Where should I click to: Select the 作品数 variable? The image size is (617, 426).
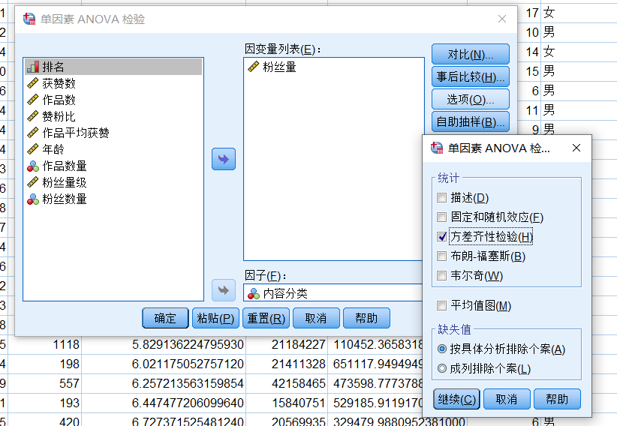59,100
